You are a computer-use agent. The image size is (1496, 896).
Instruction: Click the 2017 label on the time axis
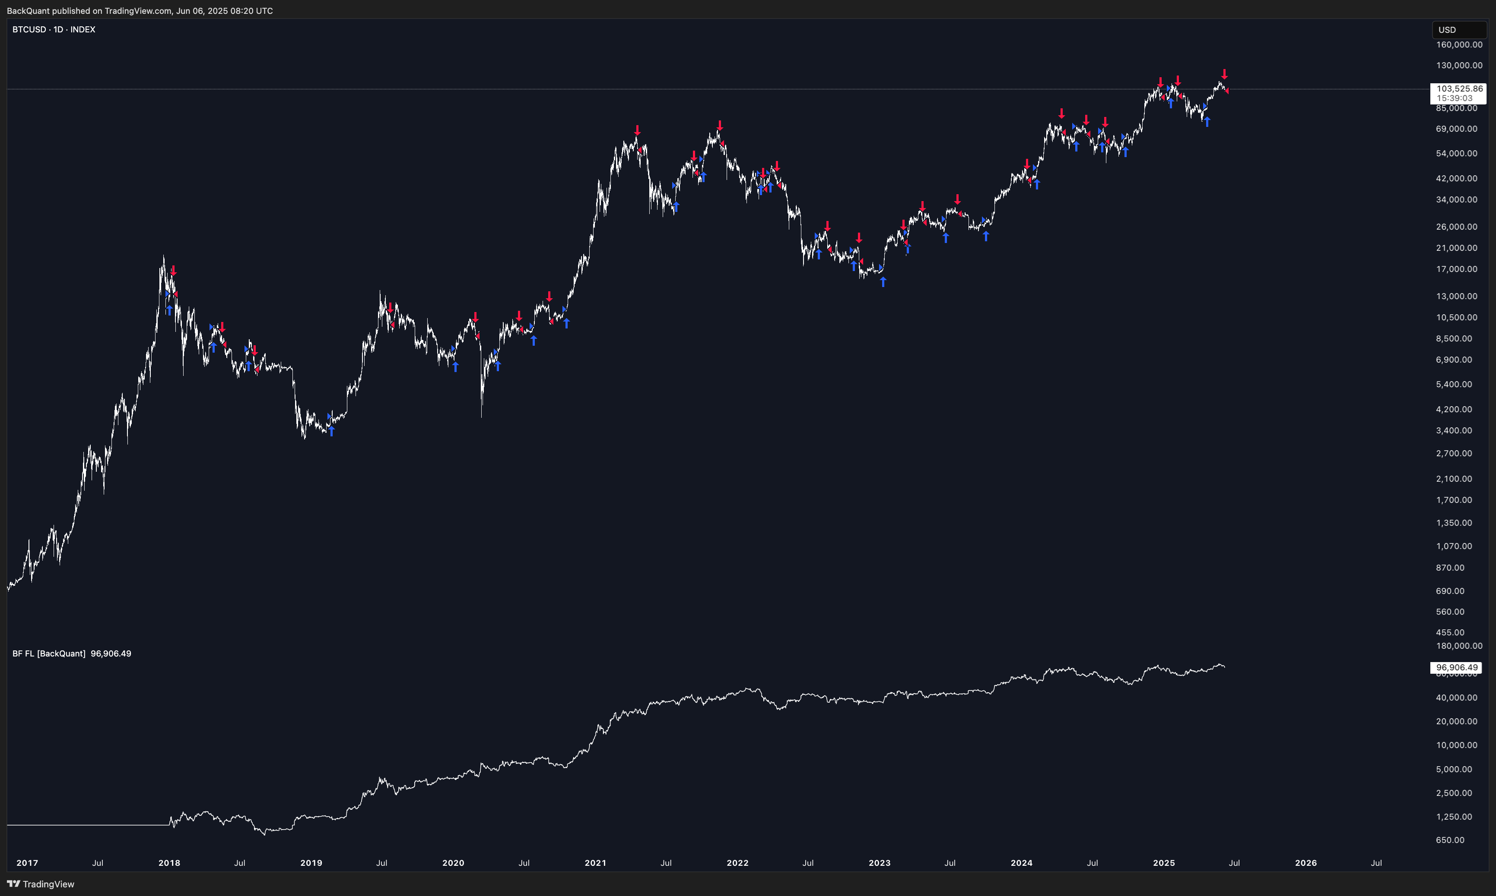pos(27,863)
